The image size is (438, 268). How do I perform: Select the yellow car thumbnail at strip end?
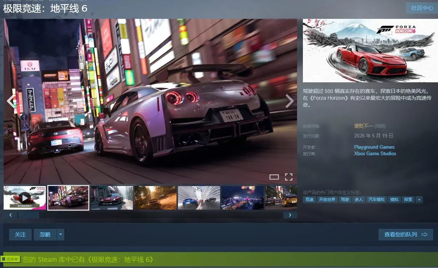click(281, 198)
